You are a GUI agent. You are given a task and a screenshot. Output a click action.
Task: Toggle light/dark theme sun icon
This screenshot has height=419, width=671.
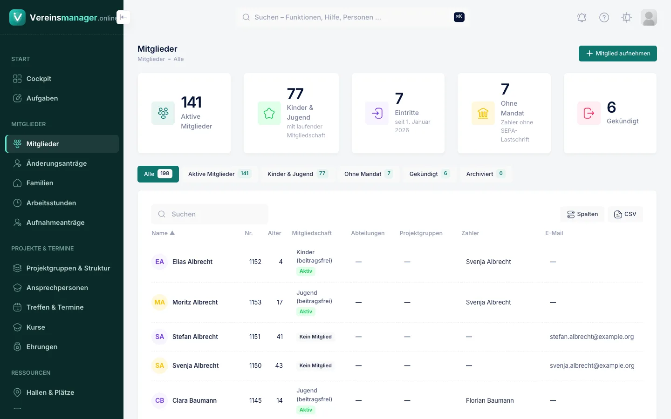pyautogui.click(x=626, y=18)
